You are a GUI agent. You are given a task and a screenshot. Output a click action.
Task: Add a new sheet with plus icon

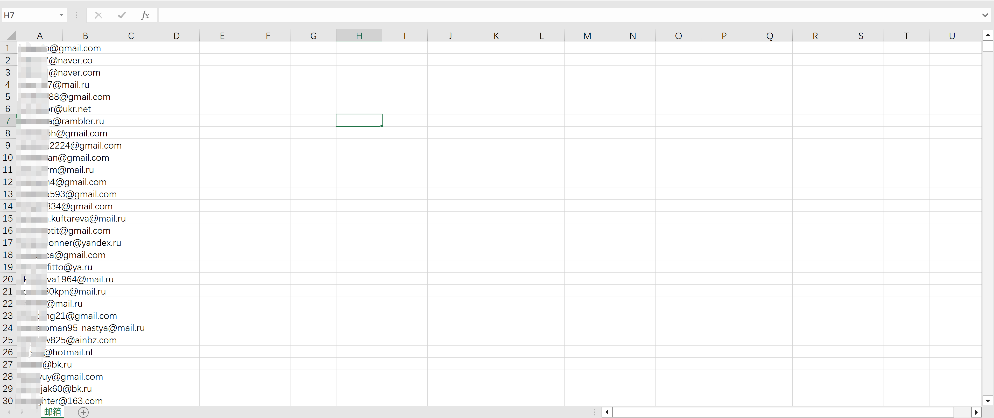tap(83, 412)
